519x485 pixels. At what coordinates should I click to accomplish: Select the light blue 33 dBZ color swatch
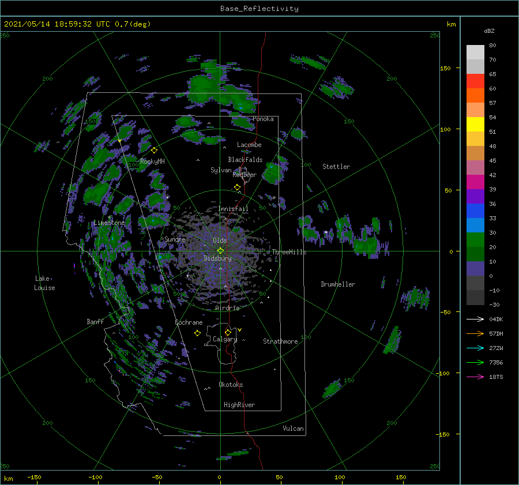(475, 225)
